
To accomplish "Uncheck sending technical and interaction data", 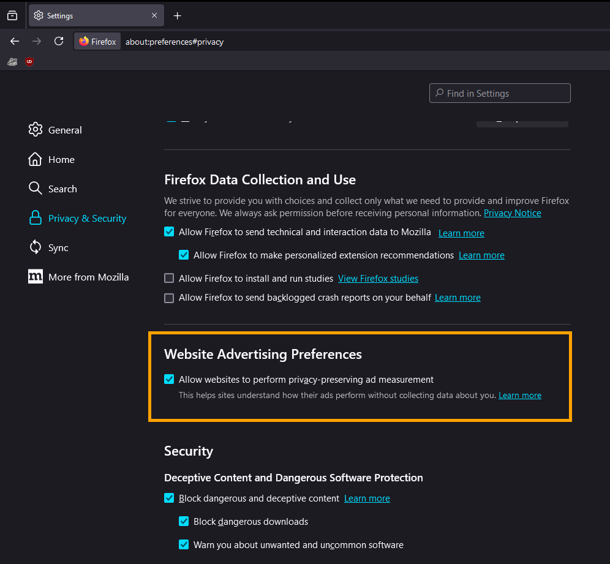I will pyautogui.click(x=169, y=232).
